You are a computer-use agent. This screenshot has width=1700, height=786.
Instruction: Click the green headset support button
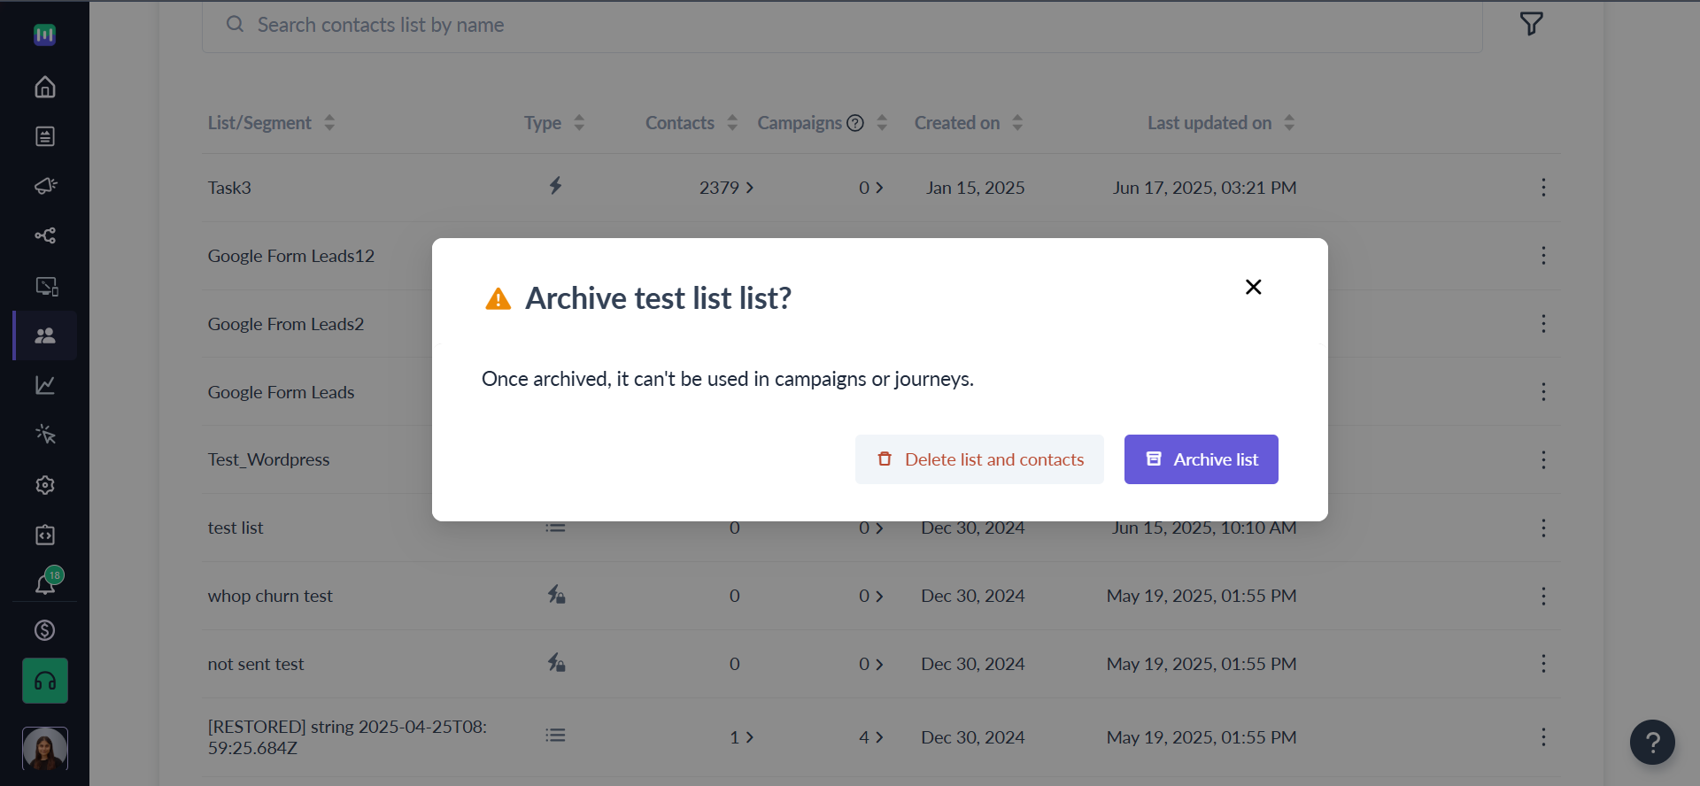45,681
